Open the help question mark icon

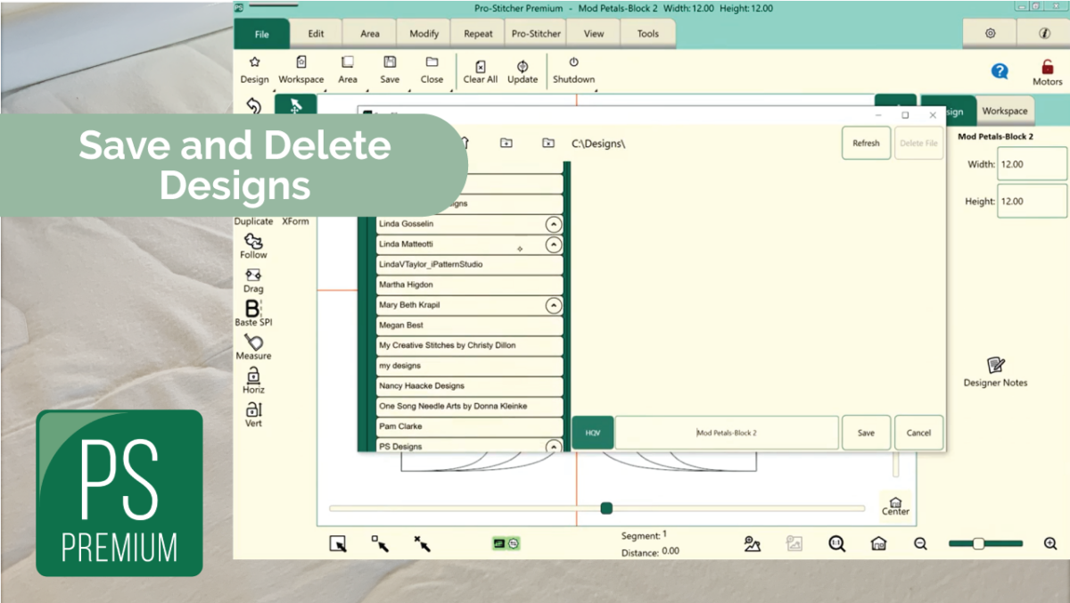tap(1000, 71)
